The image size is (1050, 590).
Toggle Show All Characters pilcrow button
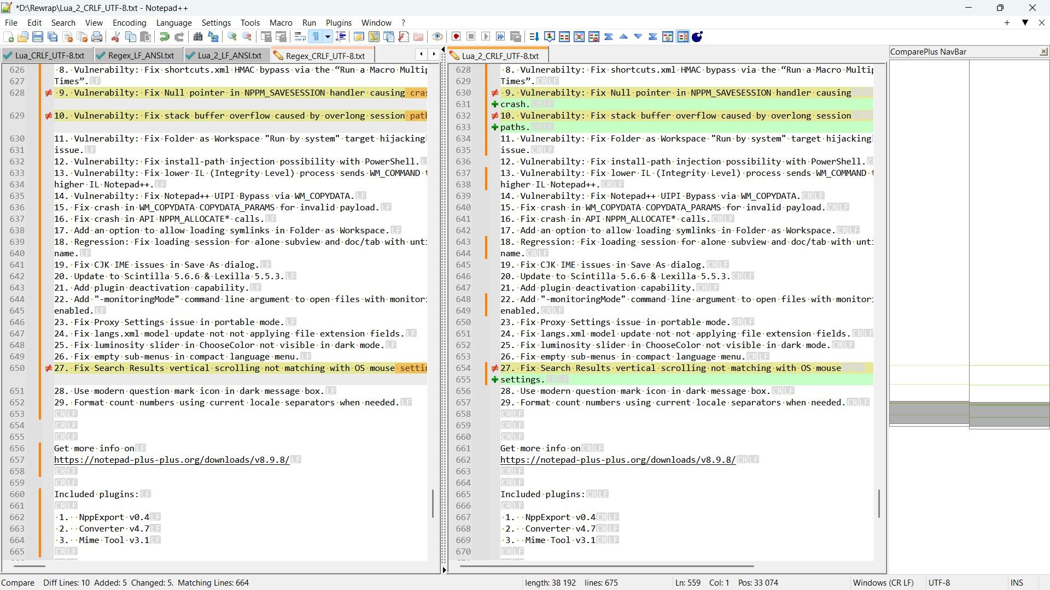(x=315, y=37)
